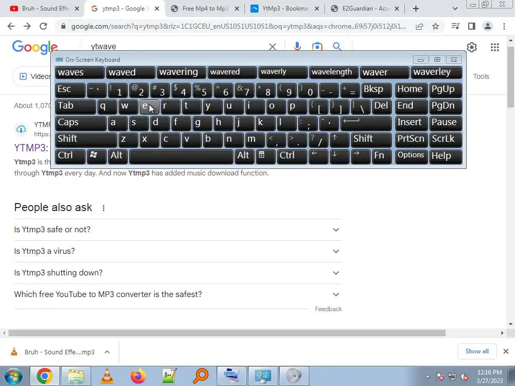Viewport: 515px width, 386px height.
Task: Click the right arrow key on keyboard
Action: 360,156
